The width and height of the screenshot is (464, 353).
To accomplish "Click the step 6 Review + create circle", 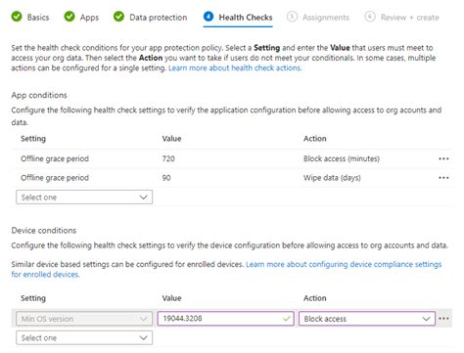I will click(370, 17).
